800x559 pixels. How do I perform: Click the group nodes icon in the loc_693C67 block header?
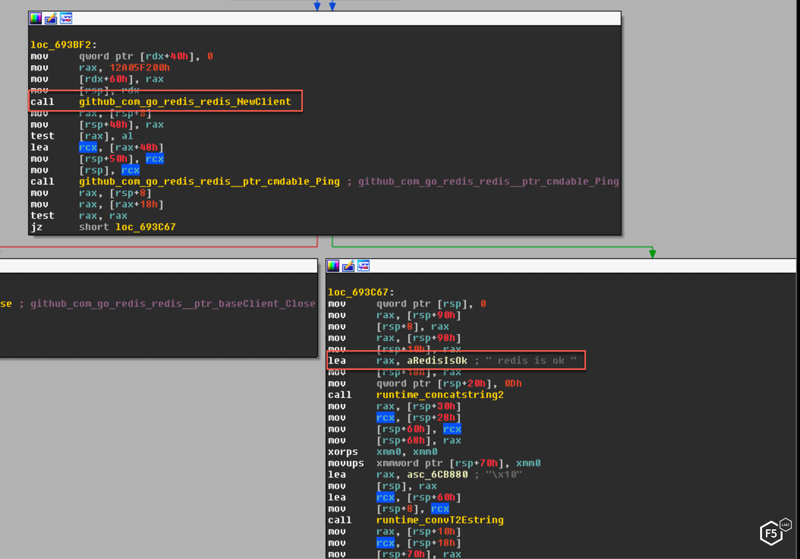point(364,266)
